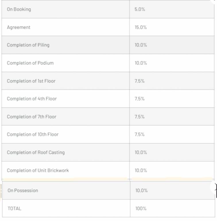Click Completion of 10th Floor label

[33, 134]
